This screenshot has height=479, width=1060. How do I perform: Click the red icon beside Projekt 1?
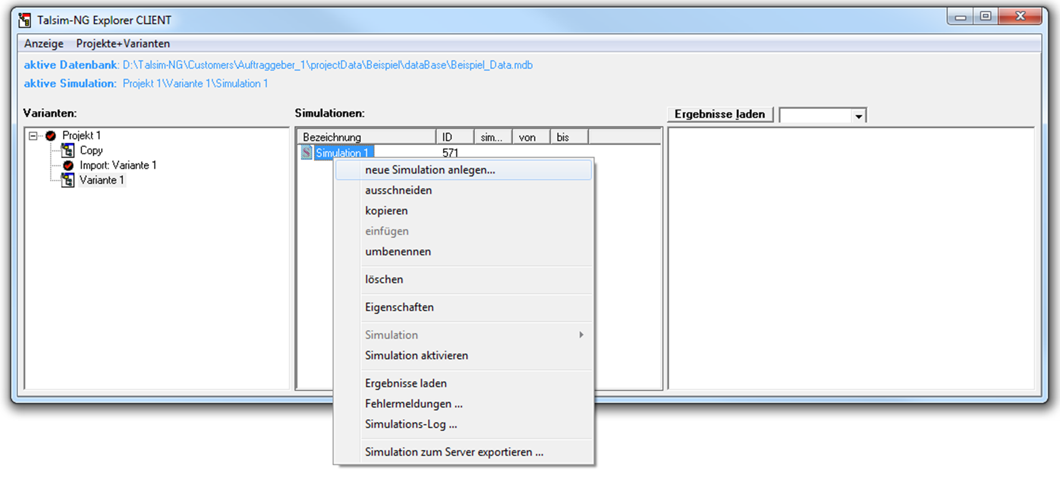(51, 135)
